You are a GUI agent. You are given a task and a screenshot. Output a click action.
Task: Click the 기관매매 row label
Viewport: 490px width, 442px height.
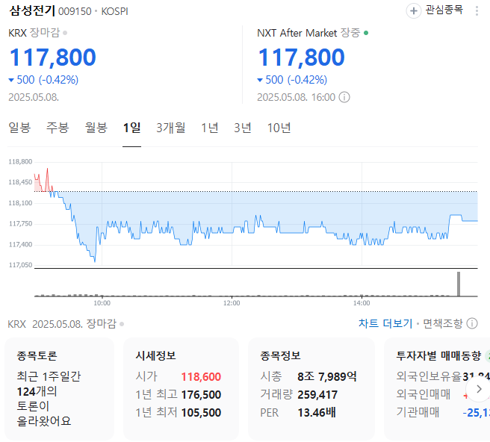418,412
